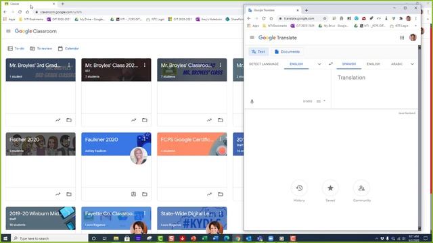Viewport: 433px width, 243px height.
Task: Select Spanish as target language
Action: click(349, 64)
